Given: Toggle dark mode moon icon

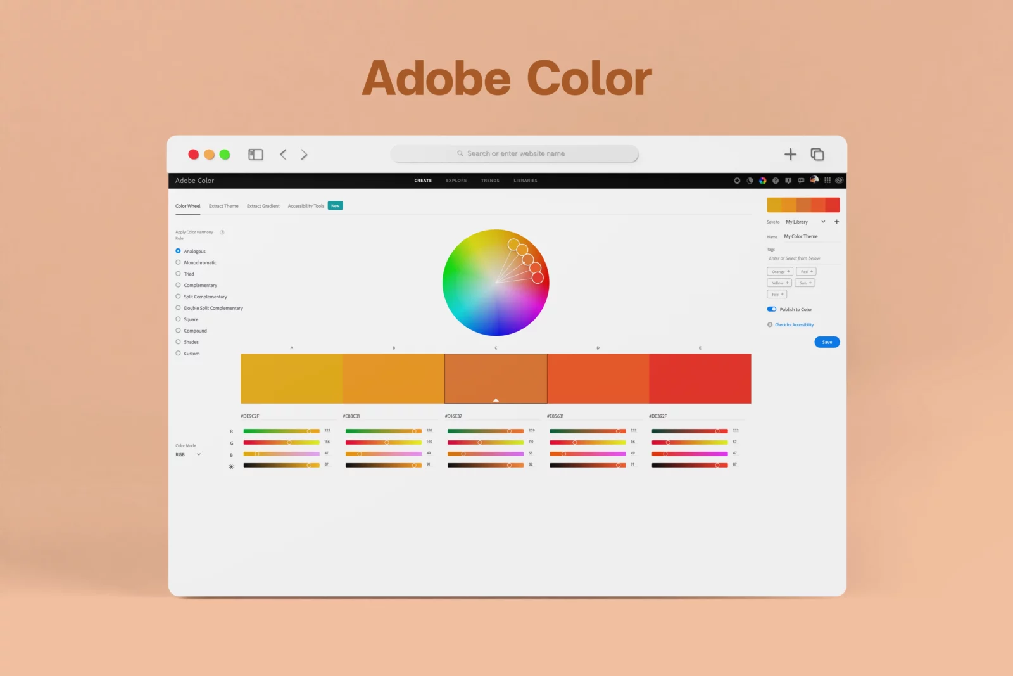Looking at the screenshot, I should [x=750, y=181].
